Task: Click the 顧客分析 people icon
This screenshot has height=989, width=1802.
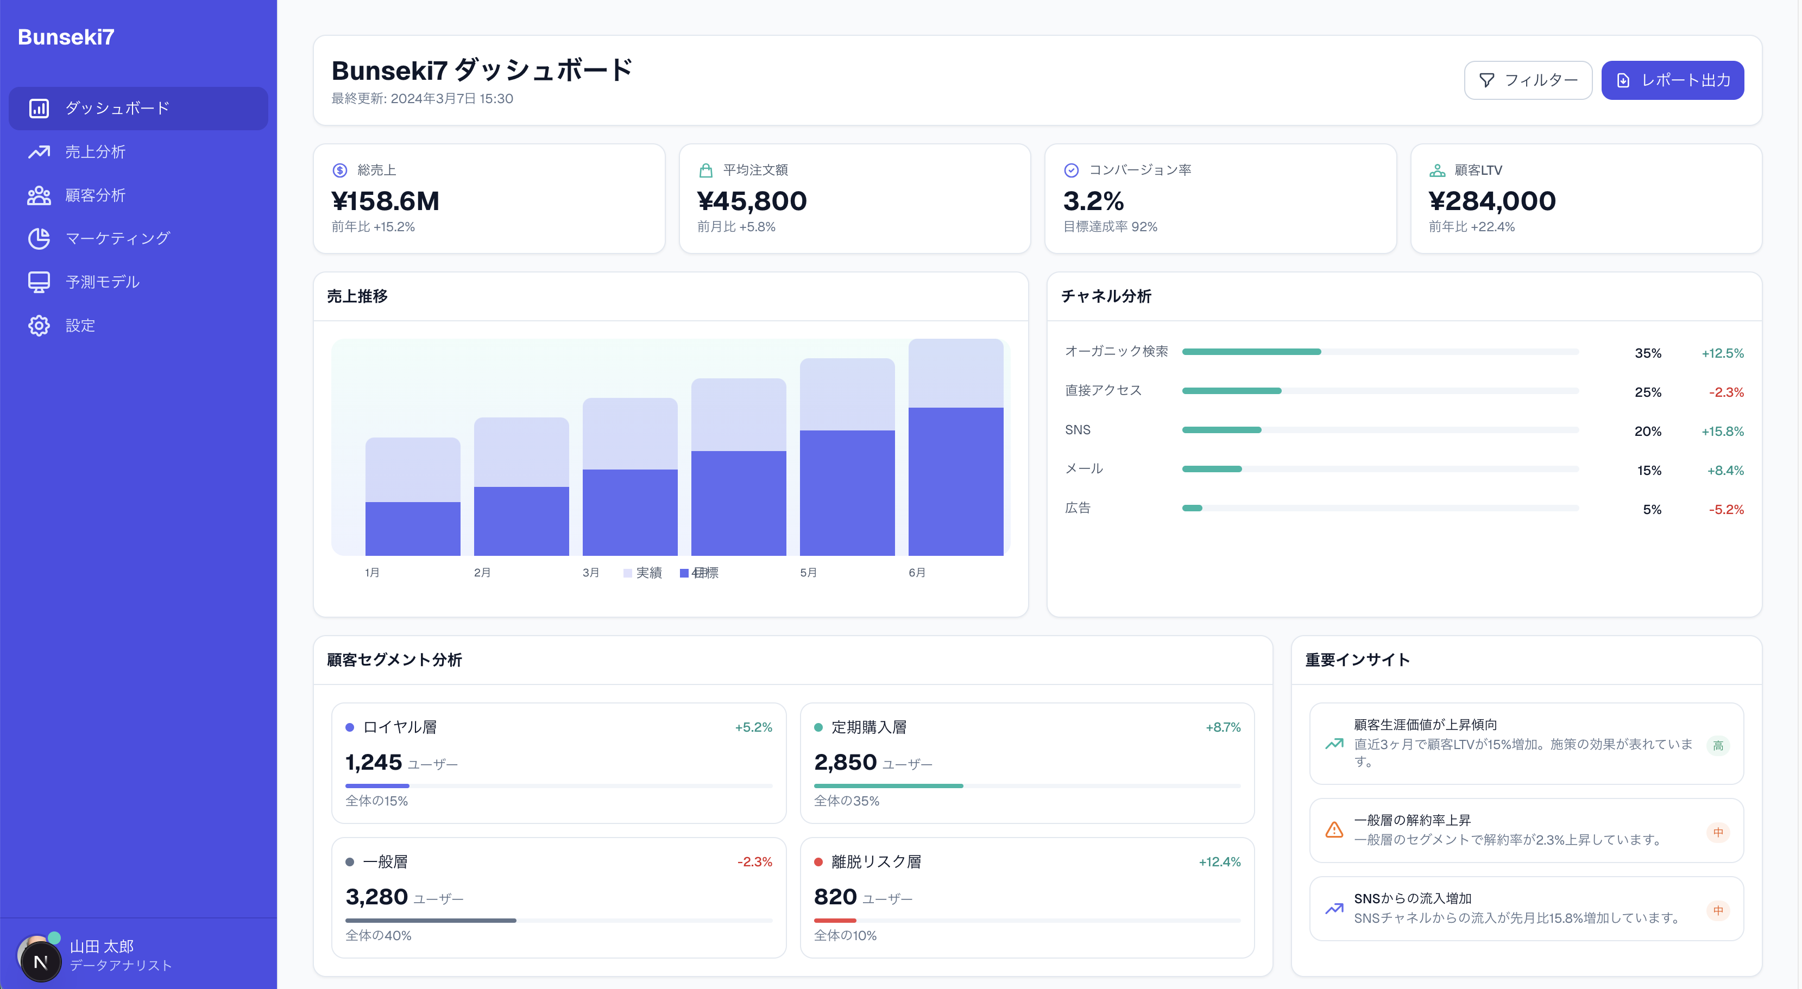Action: click(39, 196)
